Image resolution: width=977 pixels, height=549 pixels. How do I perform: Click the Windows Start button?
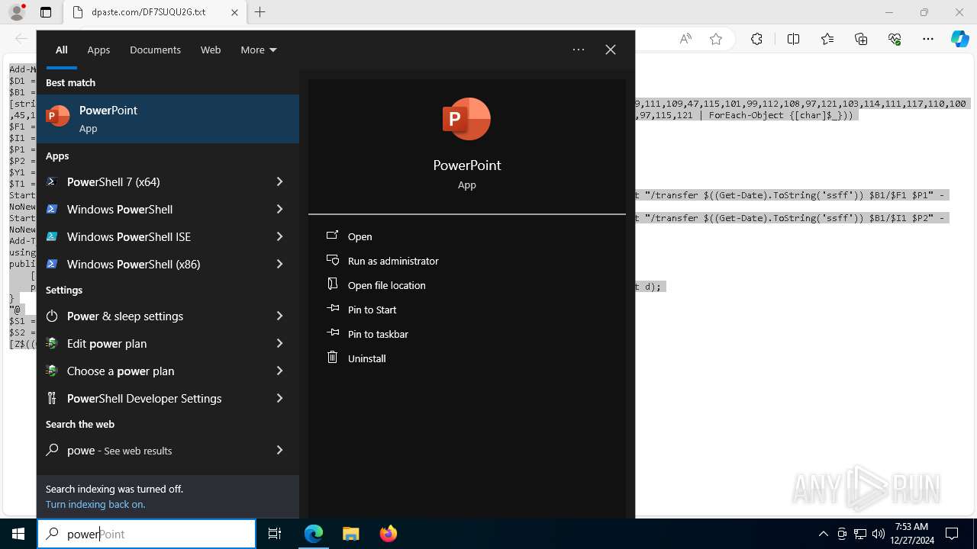(18, 534)
